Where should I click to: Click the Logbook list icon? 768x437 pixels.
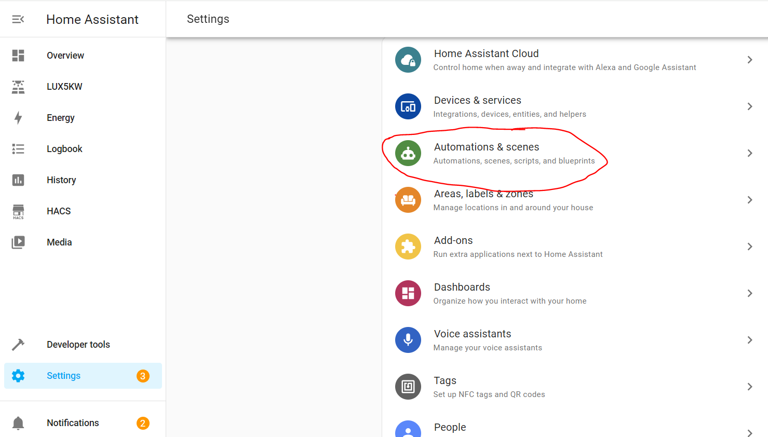[x=18, y=149]
